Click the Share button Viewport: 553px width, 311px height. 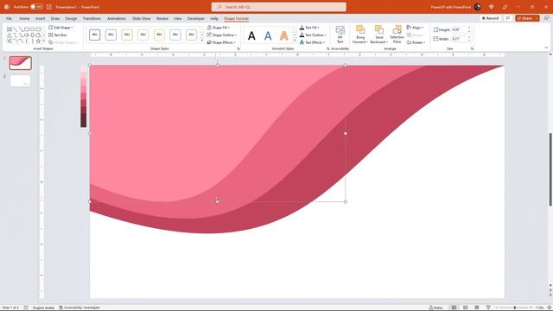pos(527,18)
